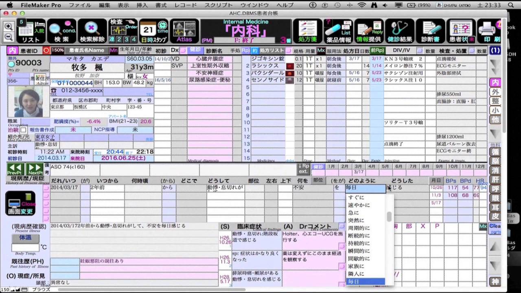
Task: Select the 肝 liver specialty icon
Action: click(x=495, y=180)
